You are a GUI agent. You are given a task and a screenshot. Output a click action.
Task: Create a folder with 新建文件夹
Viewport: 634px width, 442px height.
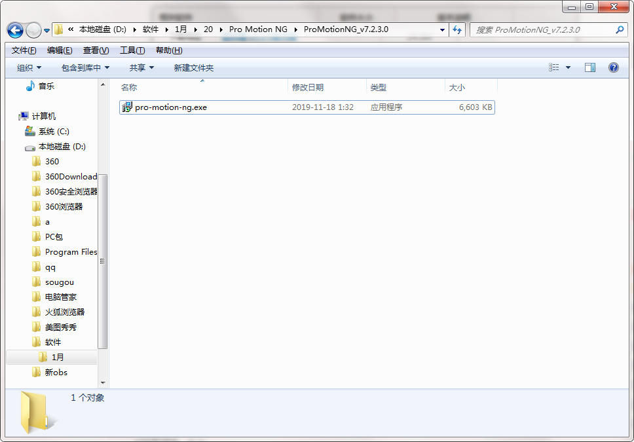[x=194, y=68]
